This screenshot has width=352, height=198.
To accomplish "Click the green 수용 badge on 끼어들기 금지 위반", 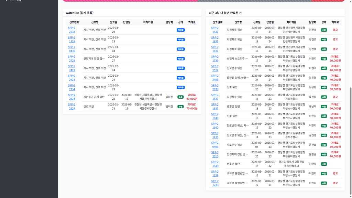I will click(180, 97).
